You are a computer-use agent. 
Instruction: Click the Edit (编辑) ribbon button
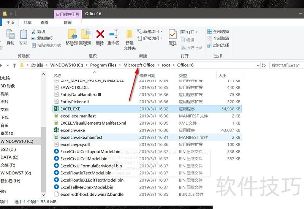187,40
